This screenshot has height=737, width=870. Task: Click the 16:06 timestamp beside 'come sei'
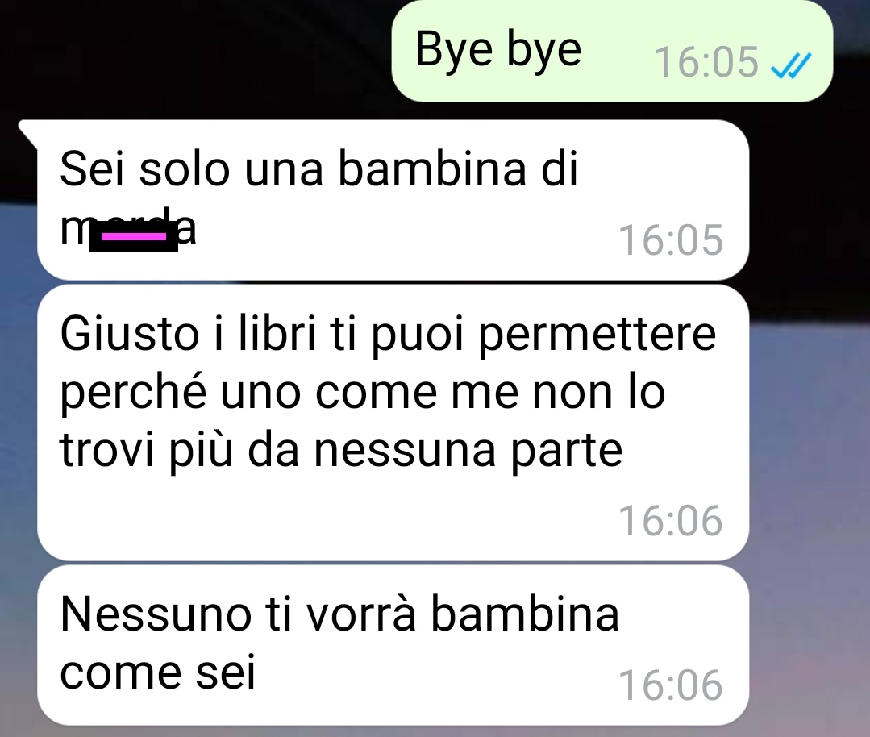pyautogui.click(x=671, y=685)
